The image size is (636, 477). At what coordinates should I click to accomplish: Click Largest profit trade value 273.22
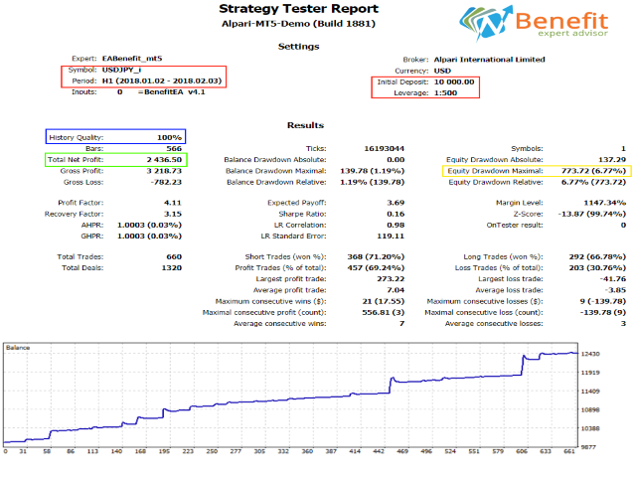391,279
